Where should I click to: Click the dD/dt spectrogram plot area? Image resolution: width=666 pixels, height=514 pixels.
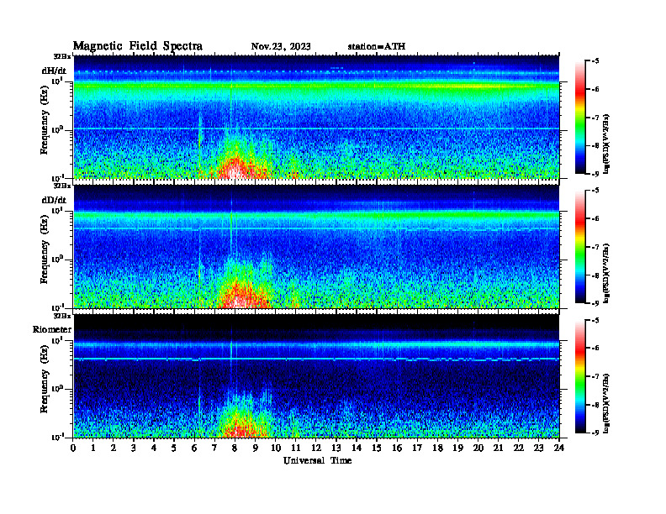(316, 246)
